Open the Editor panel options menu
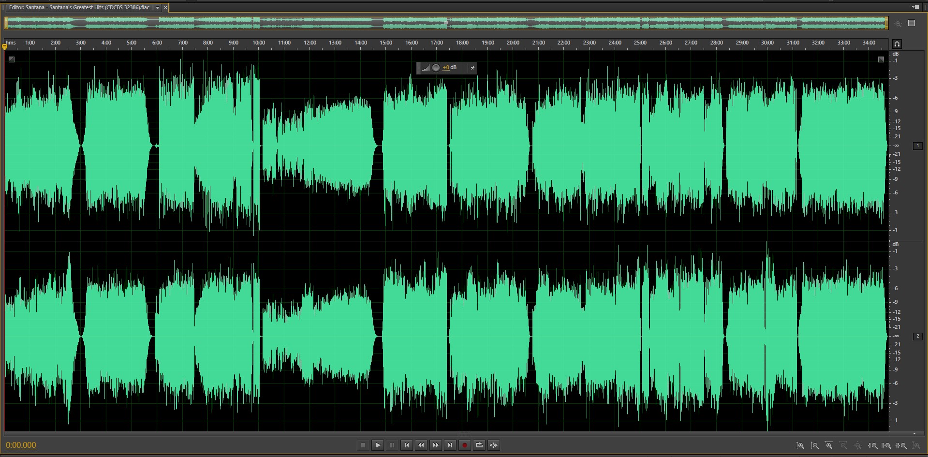 [915, 7]
